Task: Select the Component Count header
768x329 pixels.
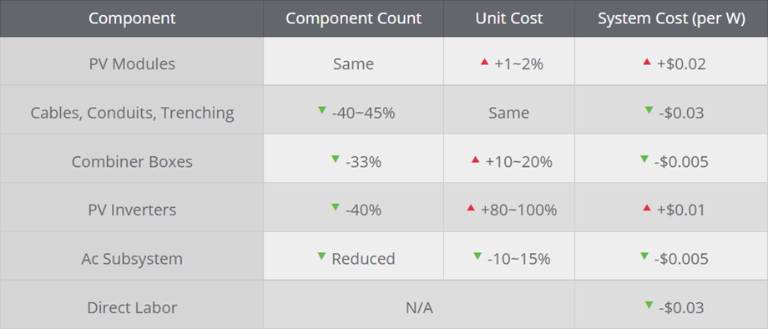Action: 354,18
